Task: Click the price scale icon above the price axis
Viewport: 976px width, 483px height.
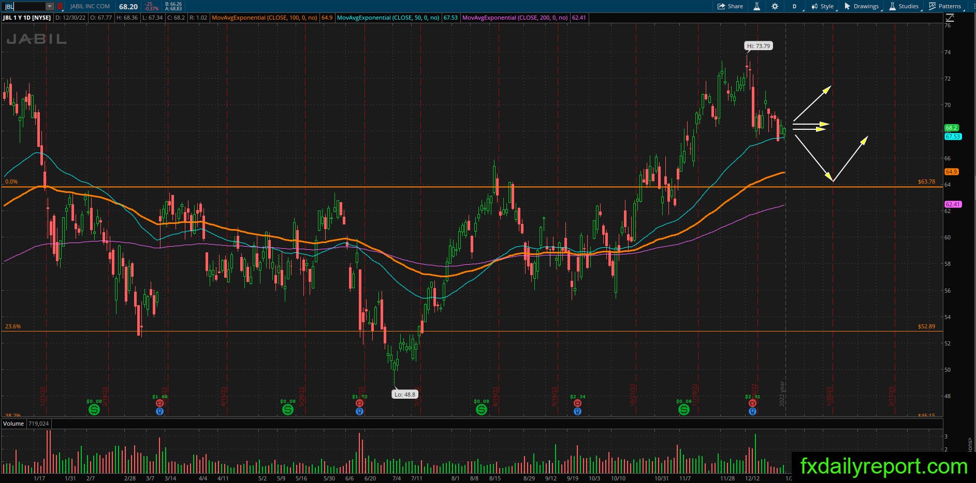Action: 950,18
